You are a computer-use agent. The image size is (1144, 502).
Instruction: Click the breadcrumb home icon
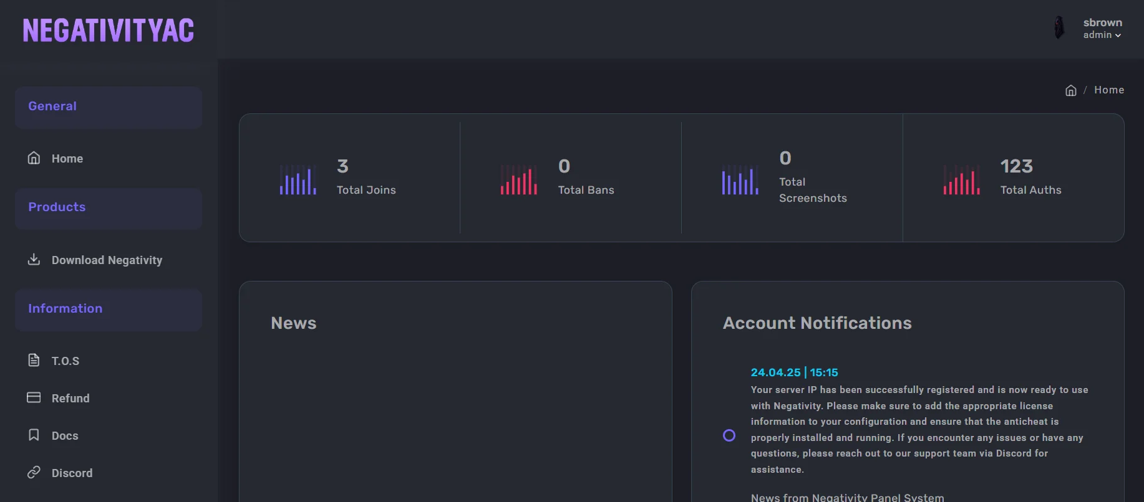(1071, 90)
